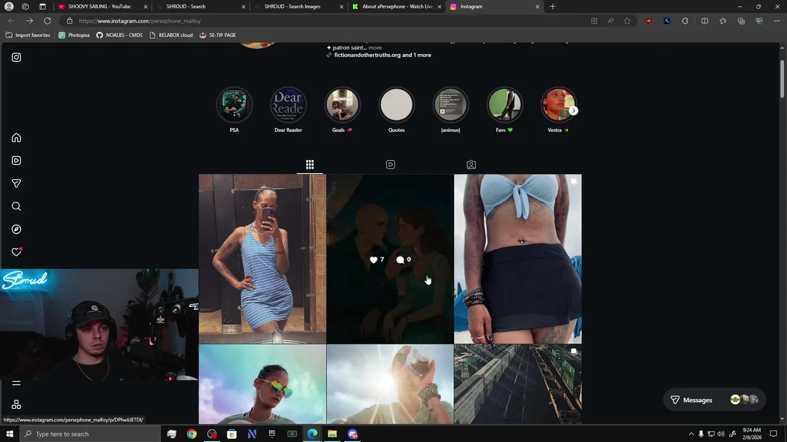
Task: Open the floating Messages button
Action: coord(715,400)
